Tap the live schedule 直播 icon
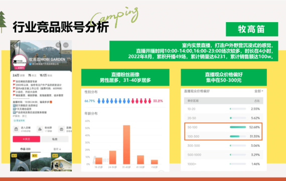 [x=62, y=129]
